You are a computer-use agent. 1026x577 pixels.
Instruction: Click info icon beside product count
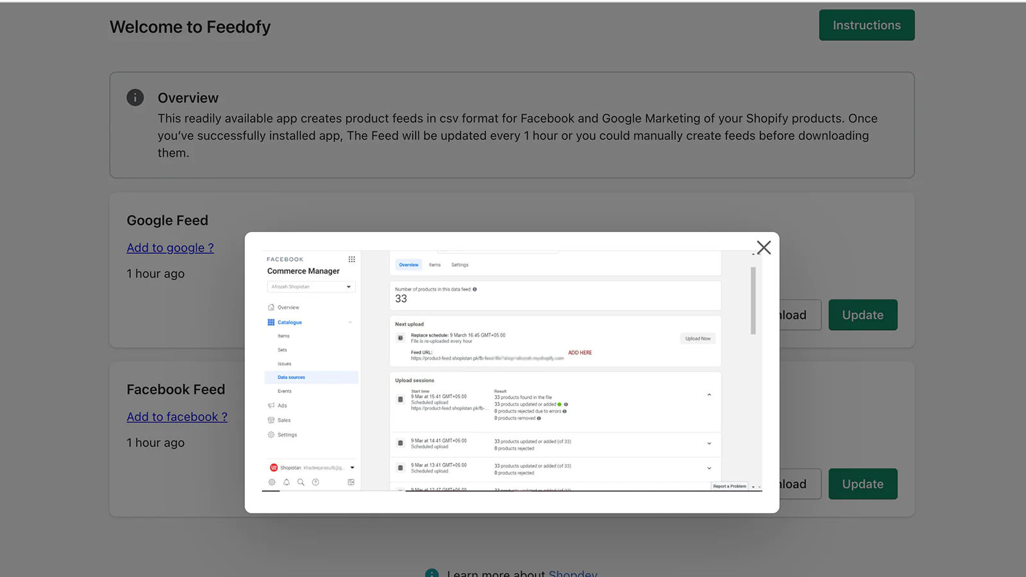point(475,289)
